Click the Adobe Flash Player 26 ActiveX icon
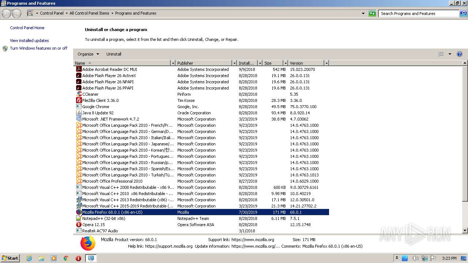This screenshot has width=468, height=263. pos(79,76)
